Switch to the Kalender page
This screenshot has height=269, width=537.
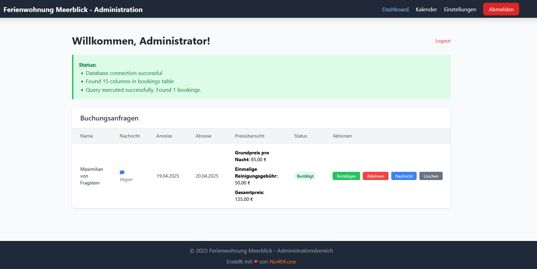click(426, 10)
